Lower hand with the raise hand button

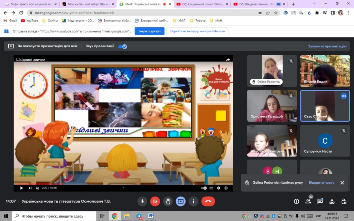click(168, 201)
